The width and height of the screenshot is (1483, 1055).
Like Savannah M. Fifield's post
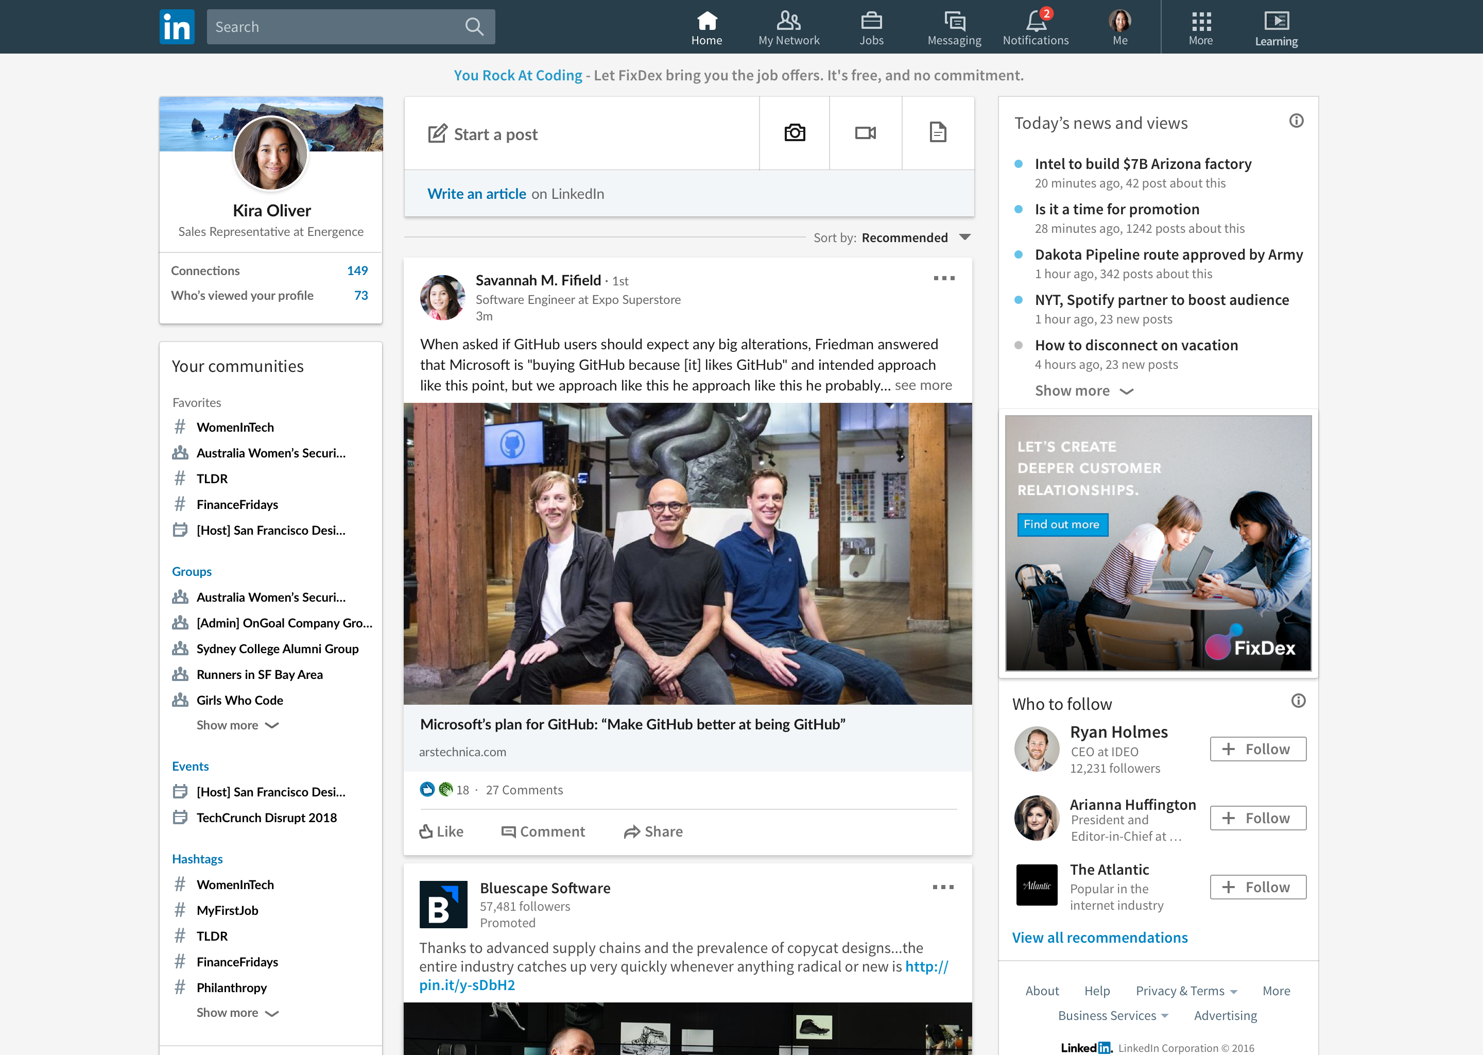pyautogui.click(x=441, y=831)
